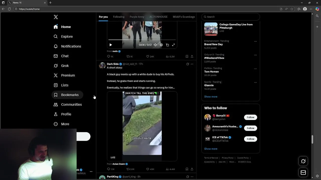Play the top video
This screenshot has width=321, height=180.
[x=111, y=45]
